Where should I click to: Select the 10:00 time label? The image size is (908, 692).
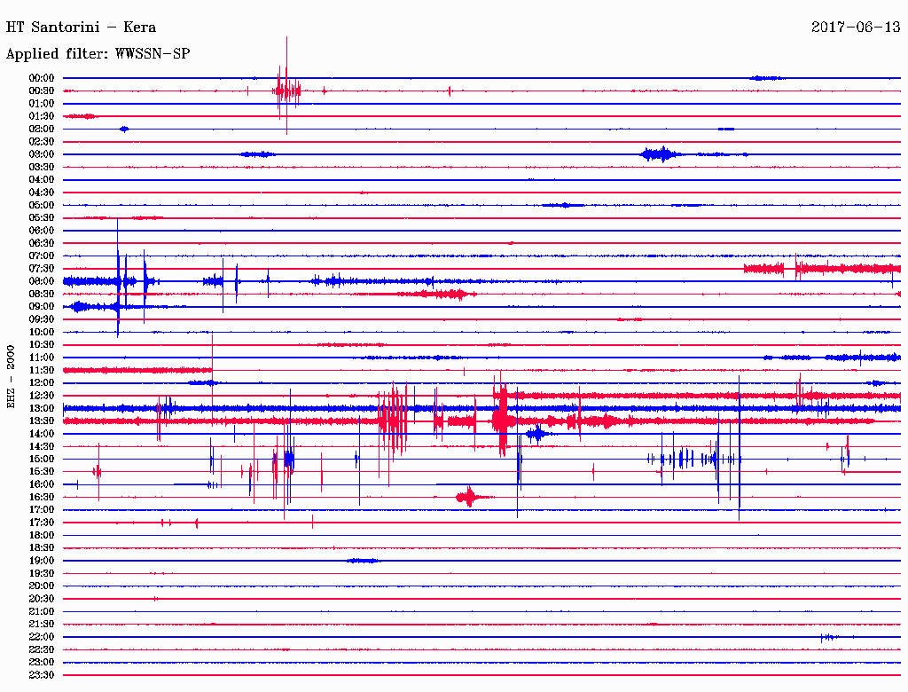point(42,333)
